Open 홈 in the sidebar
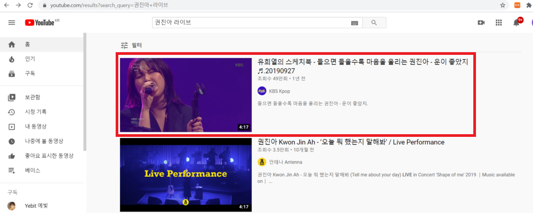Screen dimensions: 533x213 42,45
